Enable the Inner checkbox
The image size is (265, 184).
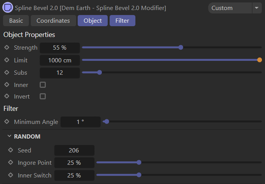pos(43,85)
